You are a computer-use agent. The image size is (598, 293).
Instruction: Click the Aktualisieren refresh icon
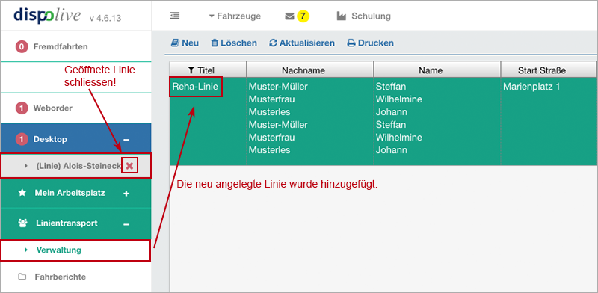(x=273, y=43)
